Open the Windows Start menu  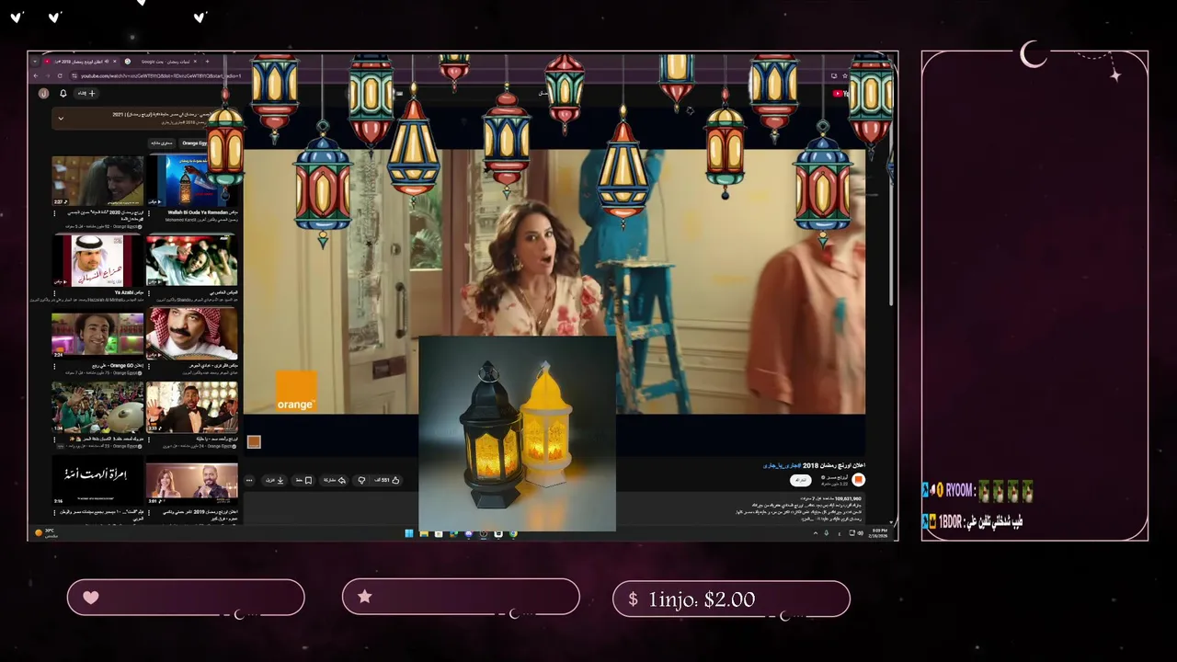tap(408, 533)
